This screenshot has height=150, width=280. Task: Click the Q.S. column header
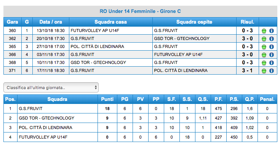(203, 99)
